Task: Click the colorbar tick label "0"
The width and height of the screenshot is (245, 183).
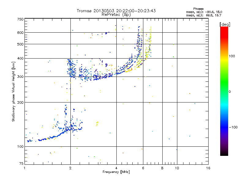Action: click(230, 91)
